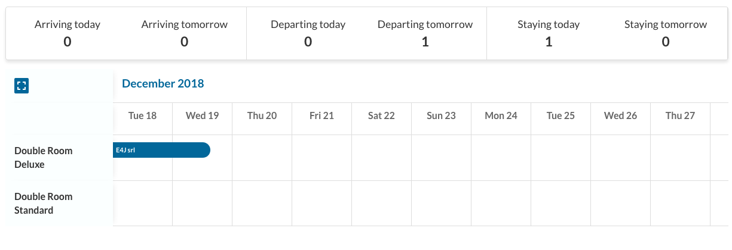Click Double Room Standard cell for Sat 22

(x=381, y=203)
